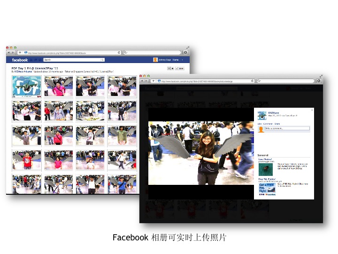Open Johnny Cage profile link

coord(165,60)
